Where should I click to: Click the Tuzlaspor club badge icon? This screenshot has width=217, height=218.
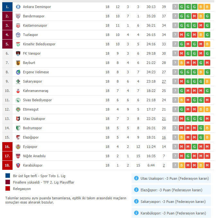pyautogui.click(x=18, y=35)
